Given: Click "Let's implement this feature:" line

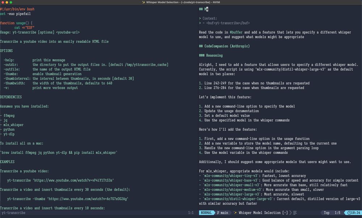Looking at the screenshot, I should [225, 97].
